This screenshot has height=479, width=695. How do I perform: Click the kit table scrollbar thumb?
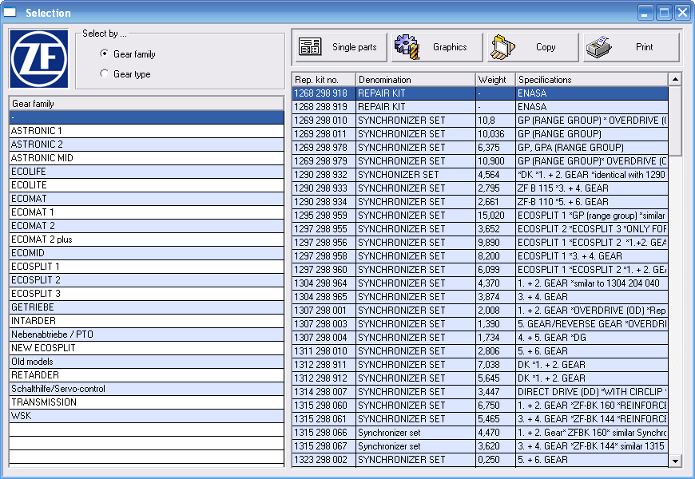point(675,121)
